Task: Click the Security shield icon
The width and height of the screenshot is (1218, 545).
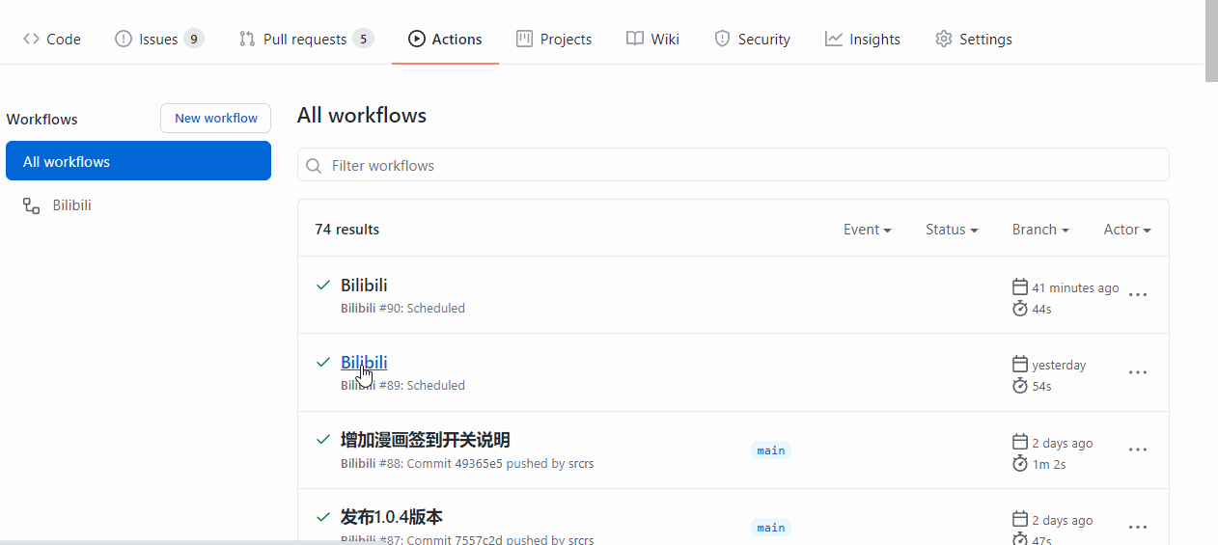Action: pyautogui.click(x=722, y=40)
